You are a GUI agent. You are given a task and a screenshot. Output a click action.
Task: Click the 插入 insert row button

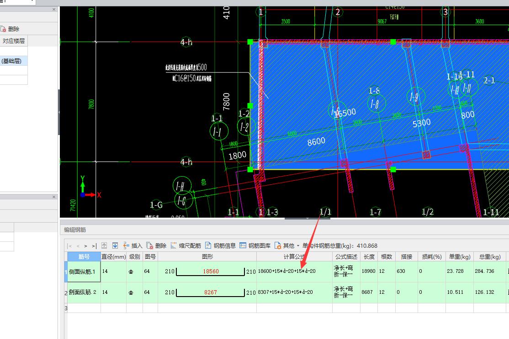(133, 245)
